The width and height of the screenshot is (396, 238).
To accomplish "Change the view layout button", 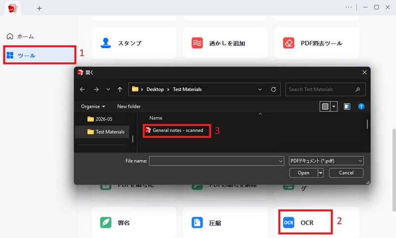I will click(325, 106).
